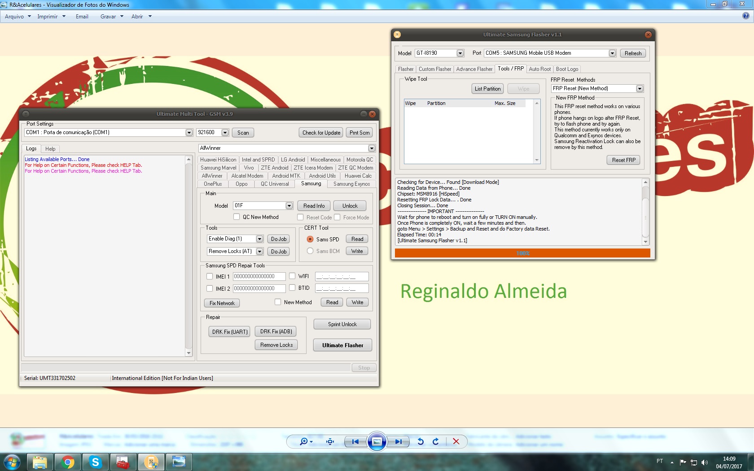Open the zoom magnifier control in Photo Viewer
Screen dimensions: 754x471
(x=306, y=442)
